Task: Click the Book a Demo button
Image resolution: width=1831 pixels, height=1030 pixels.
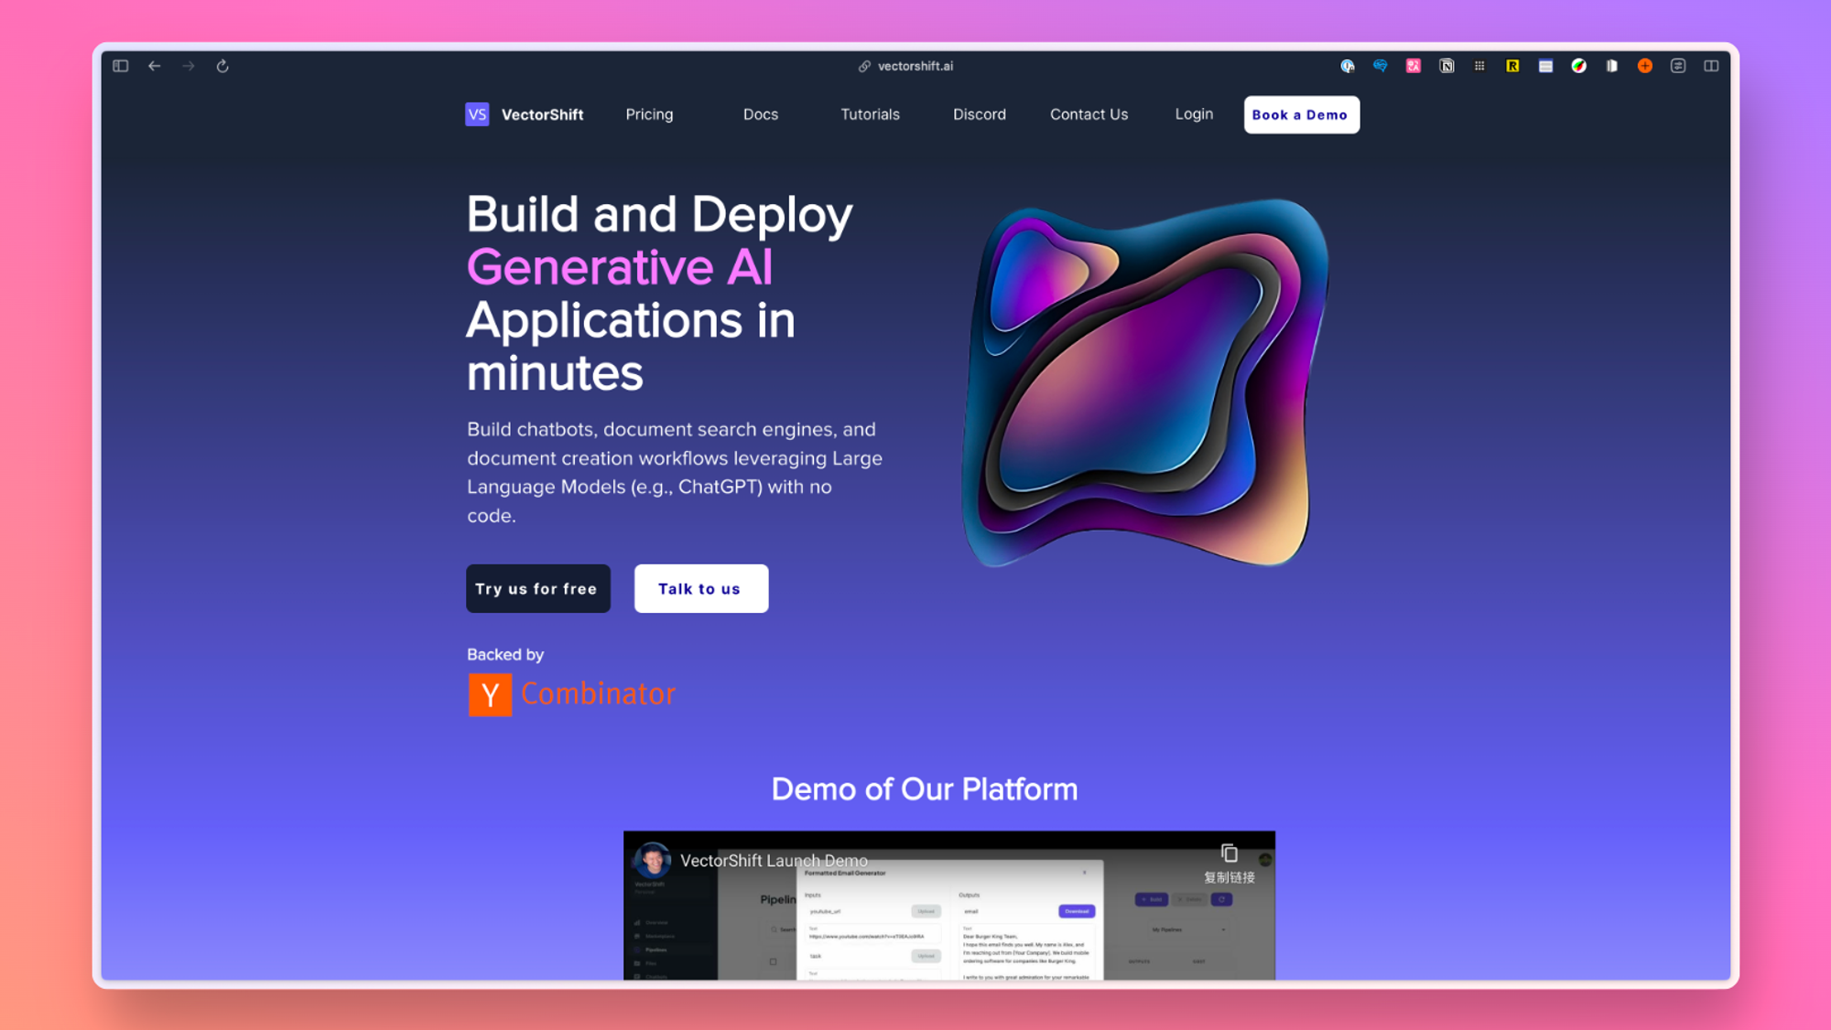Action: coord(1301,114)
